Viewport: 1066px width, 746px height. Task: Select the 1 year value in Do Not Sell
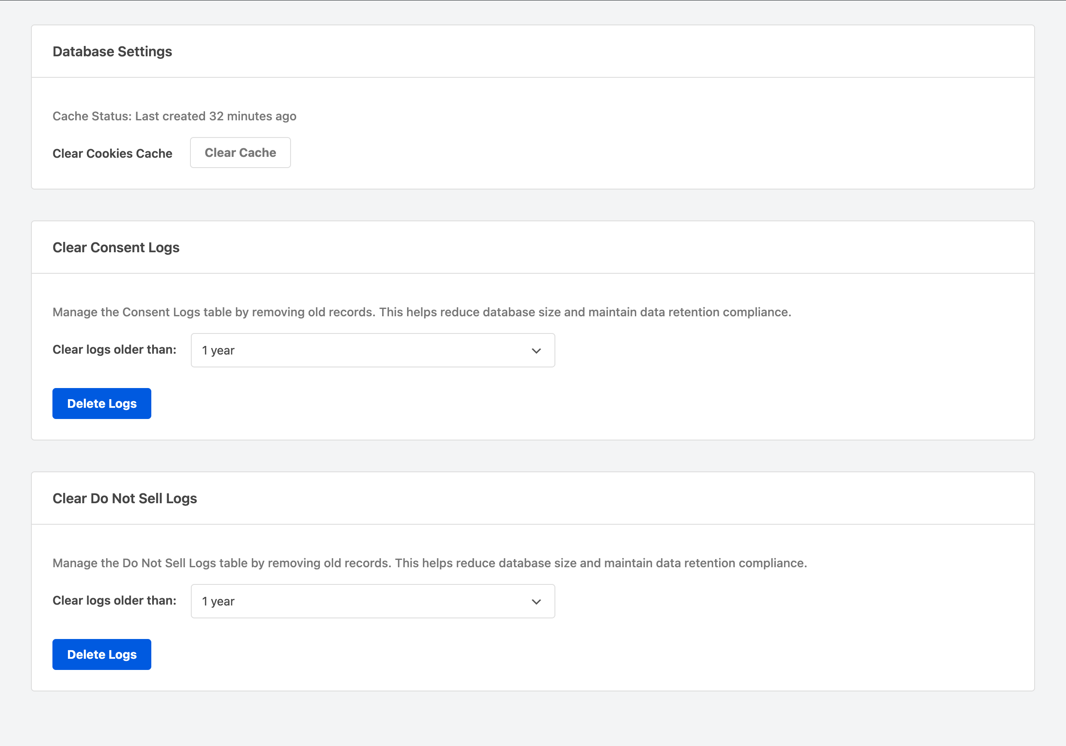coord(218,601)
